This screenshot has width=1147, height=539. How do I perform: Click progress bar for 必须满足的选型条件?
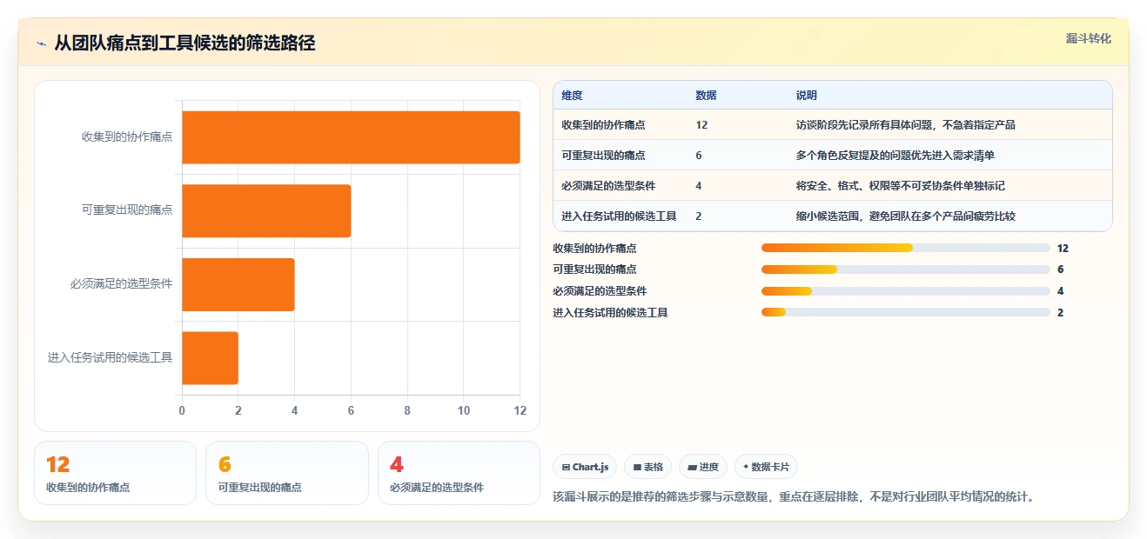click(x=905, y=291)
